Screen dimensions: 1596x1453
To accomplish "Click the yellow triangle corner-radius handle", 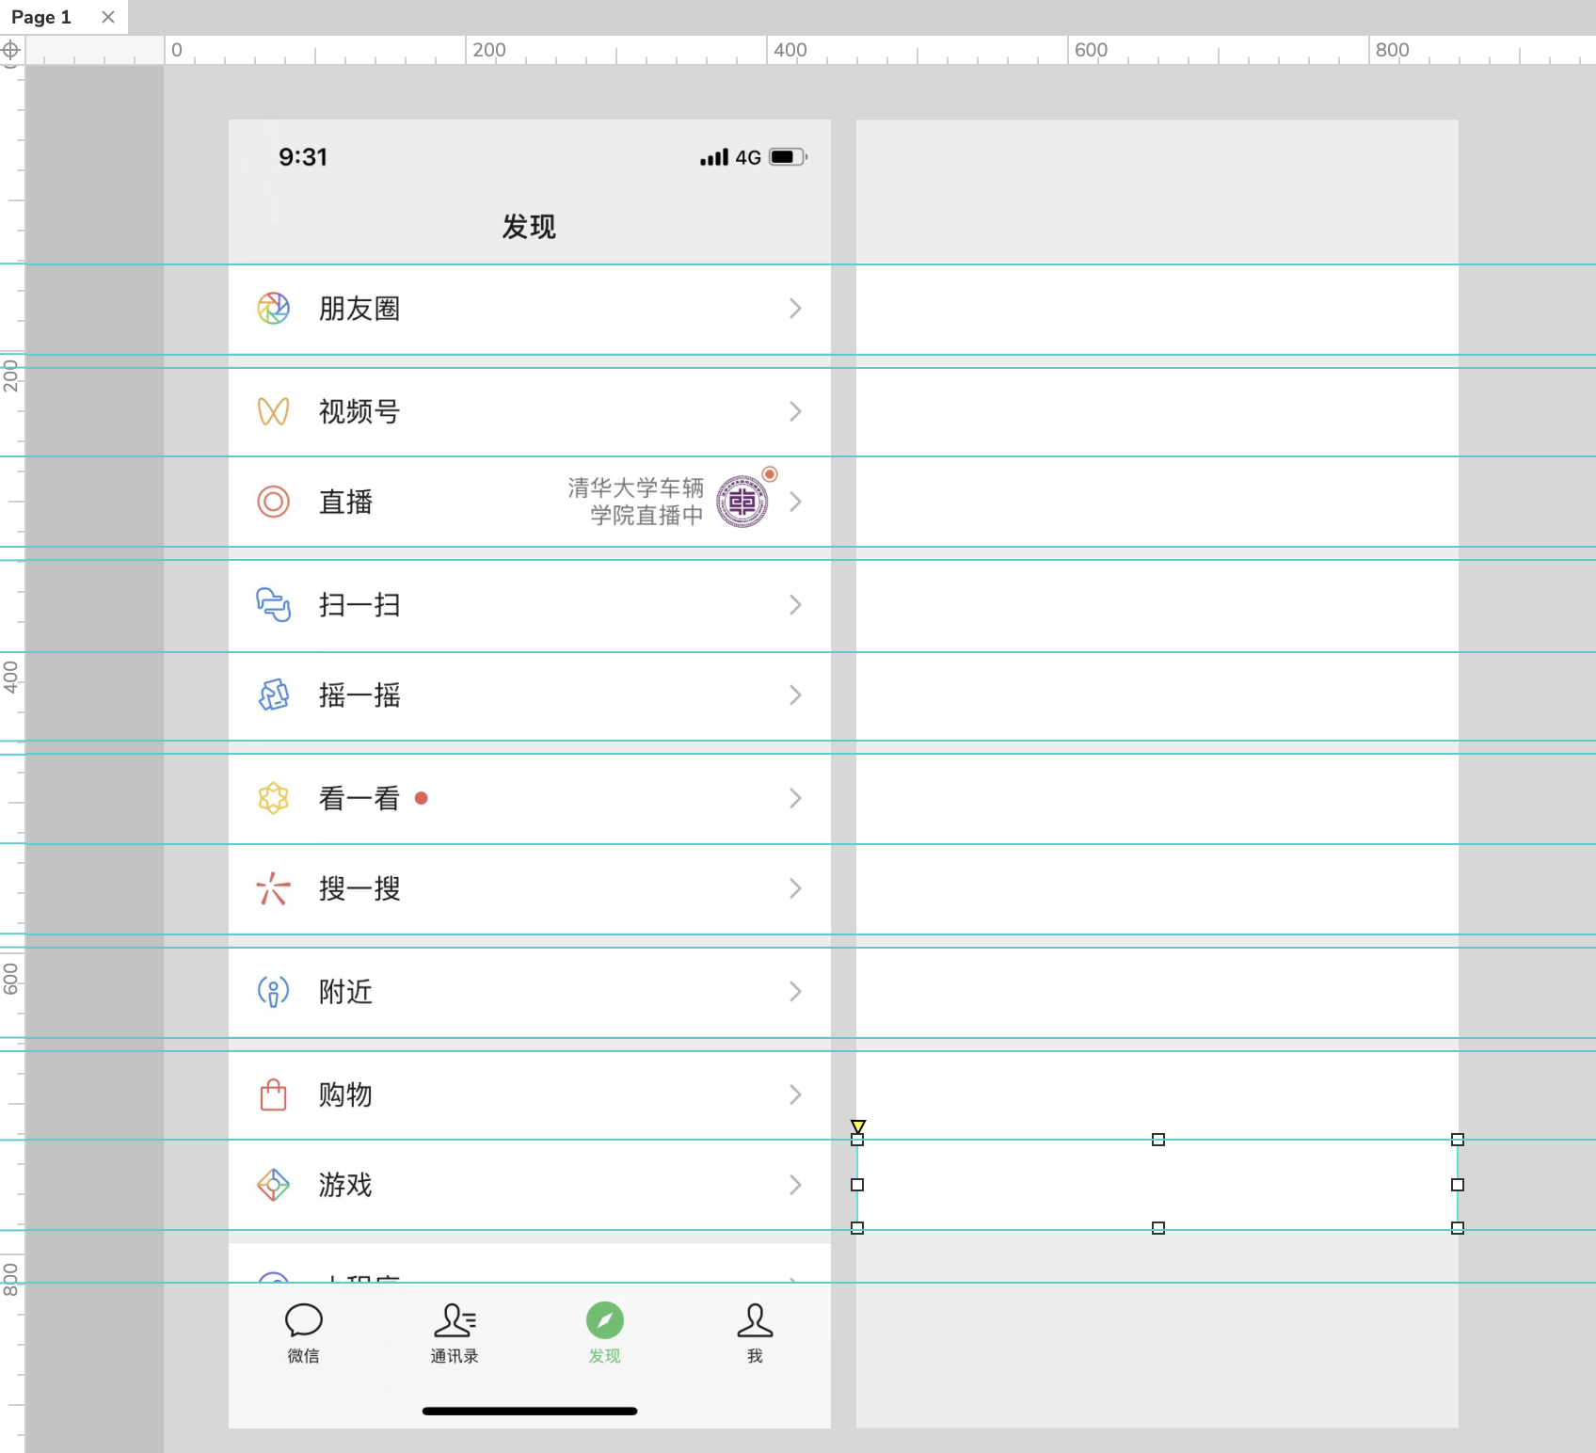I will pyautogui.click(x=858, y=1126).
